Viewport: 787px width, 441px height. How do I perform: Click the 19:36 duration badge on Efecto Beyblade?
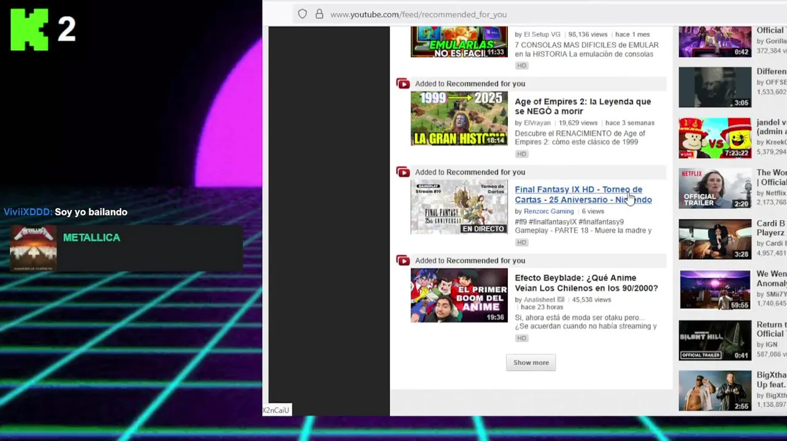point(495,317)
